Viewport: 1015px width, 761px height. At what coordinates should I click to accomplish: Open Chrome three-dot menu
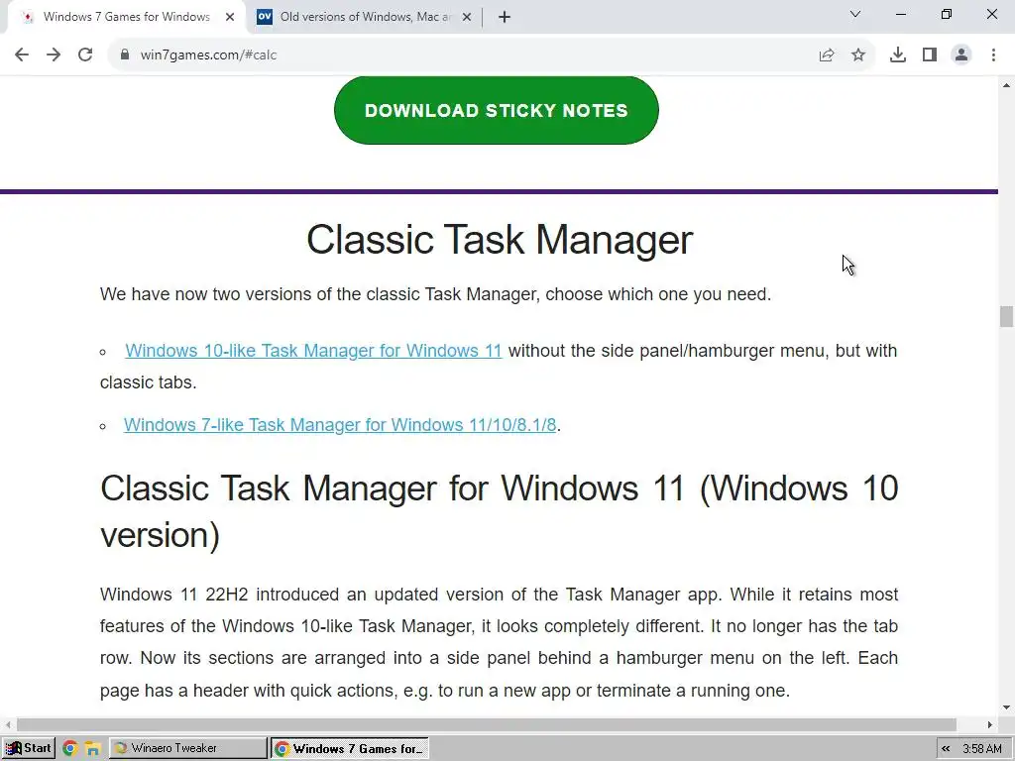pyautogui.click(x=993, y=55)
